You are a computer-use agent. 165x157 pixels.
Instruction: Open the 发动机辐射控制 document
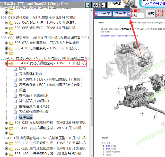tap(31, 74)
